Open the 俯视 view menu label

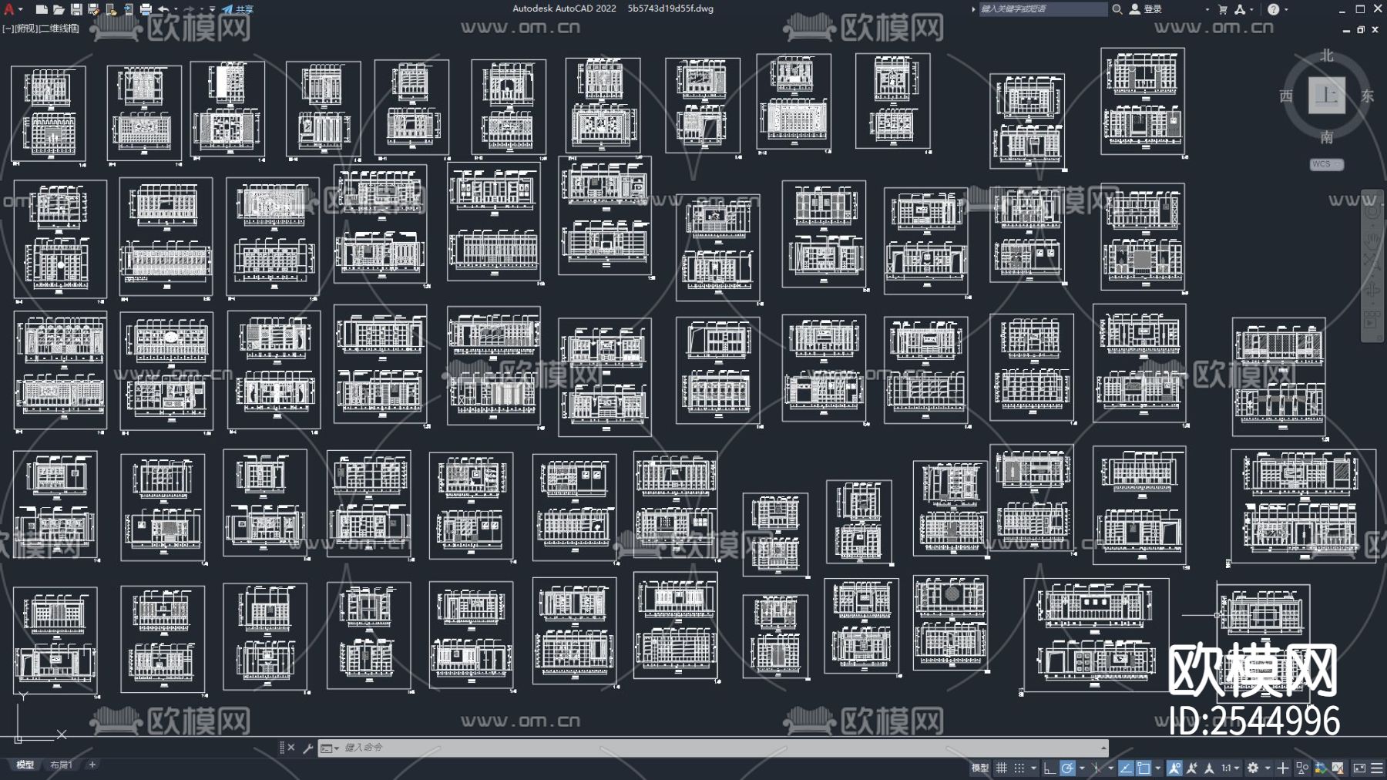[x=25, y=29]
